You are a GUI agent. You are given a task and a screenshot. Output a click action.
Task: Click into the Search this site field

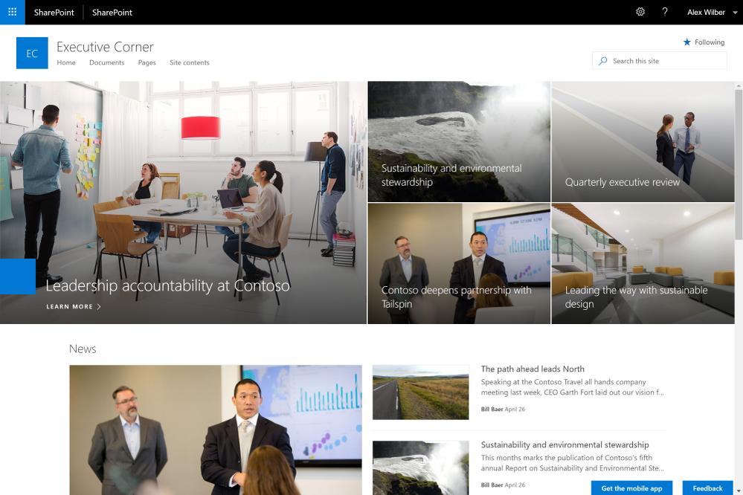(660, 61)
